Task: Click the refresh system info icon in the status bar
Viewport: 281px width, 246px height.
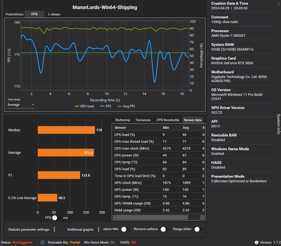Action: click(42, 242)
